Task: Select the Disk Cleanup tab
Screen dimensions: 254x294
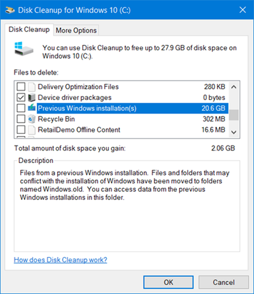Action: [x=29, y=29]
